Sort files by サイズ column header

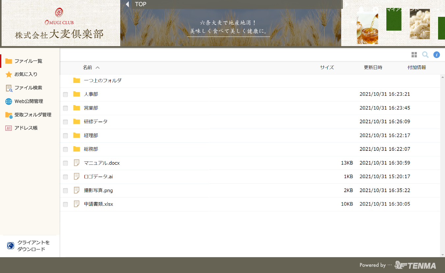point(327,68)
